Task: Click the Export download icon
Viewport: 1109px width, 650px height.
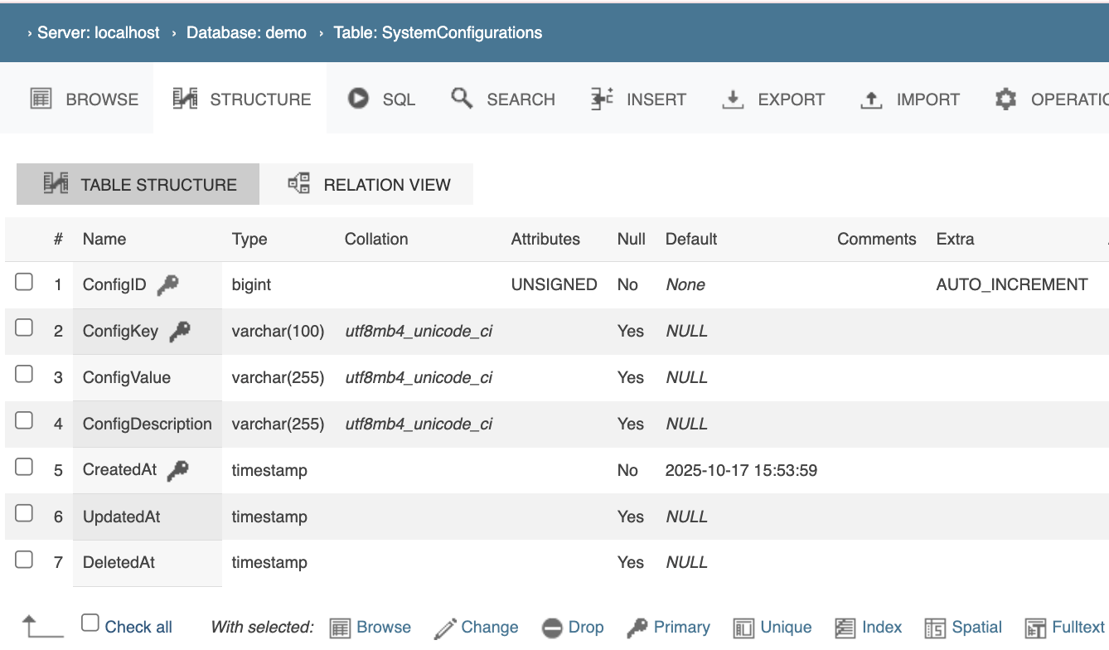Action: (x=733, y=99)
